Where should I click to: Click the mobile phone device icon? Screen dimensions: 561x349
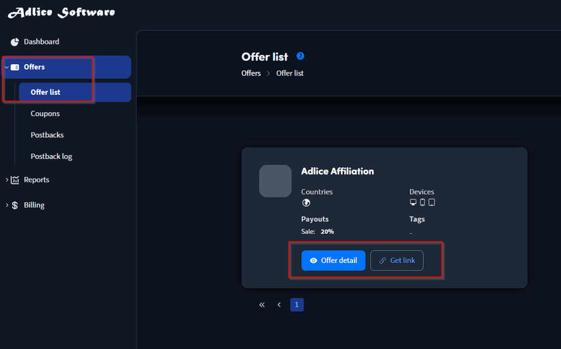(x=422, y=203)
